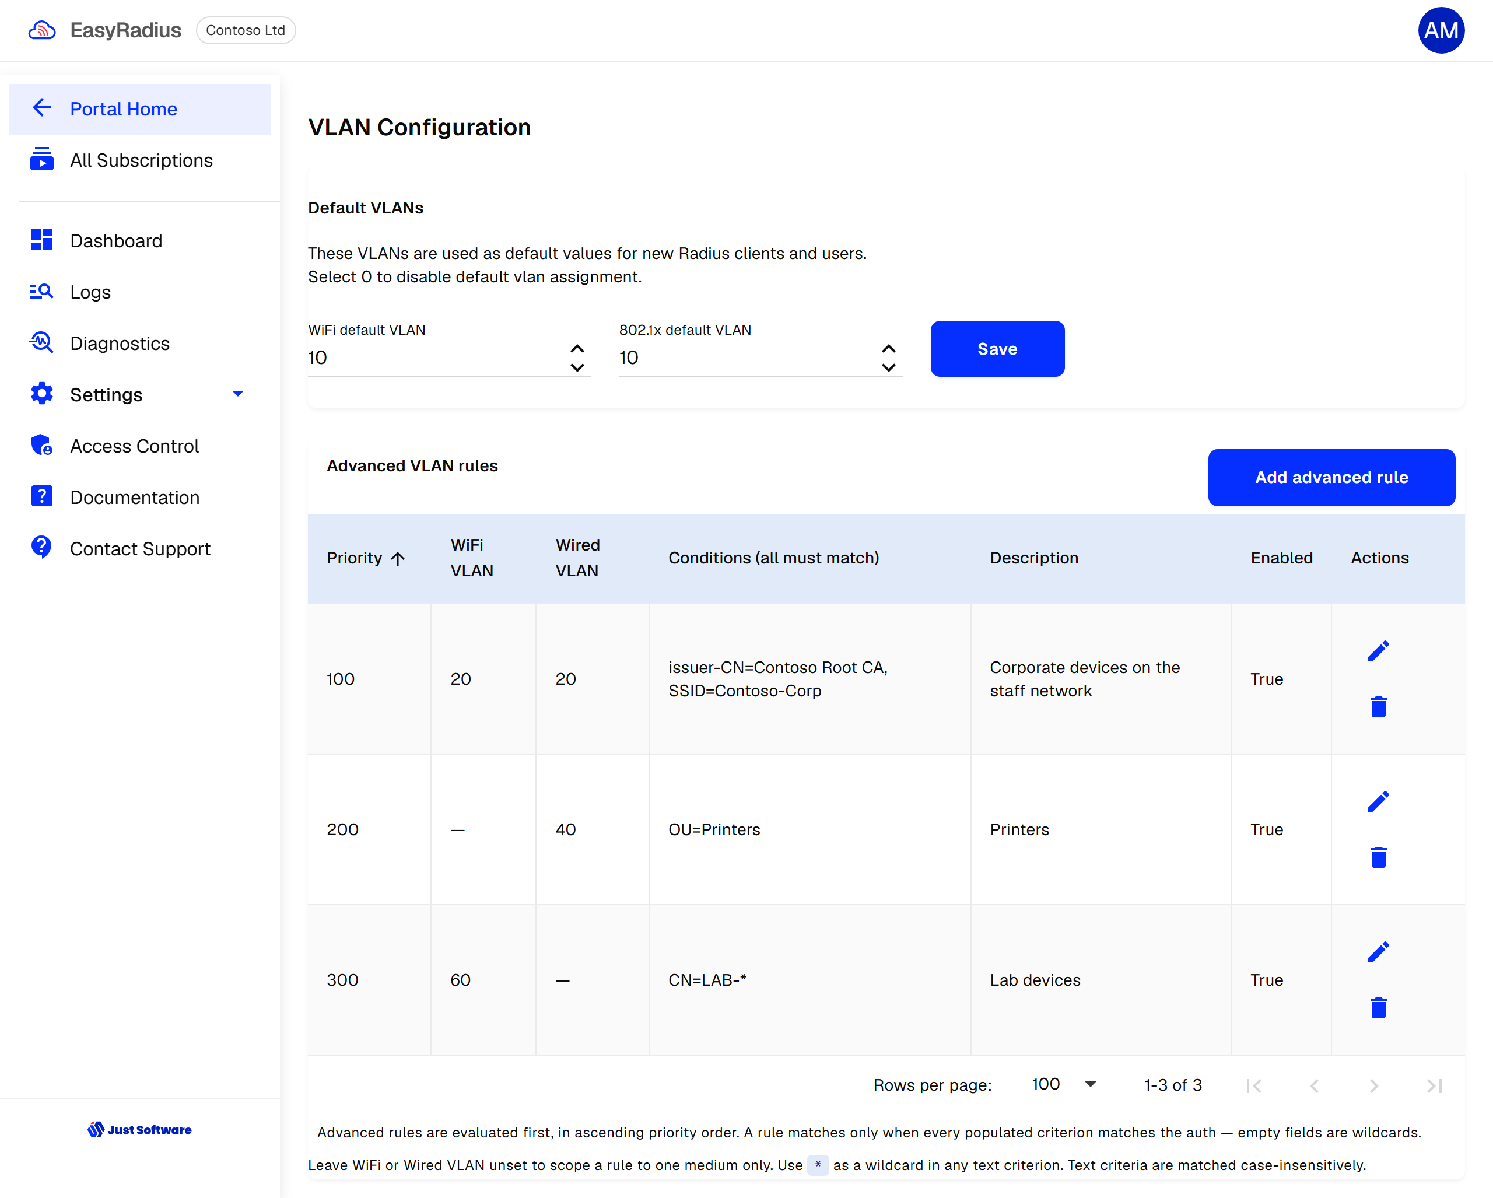Image resolution: width=1493 pixels, height=1198 pixels.
Task: Open the Just Software footer link
Action: [140, 1129]
